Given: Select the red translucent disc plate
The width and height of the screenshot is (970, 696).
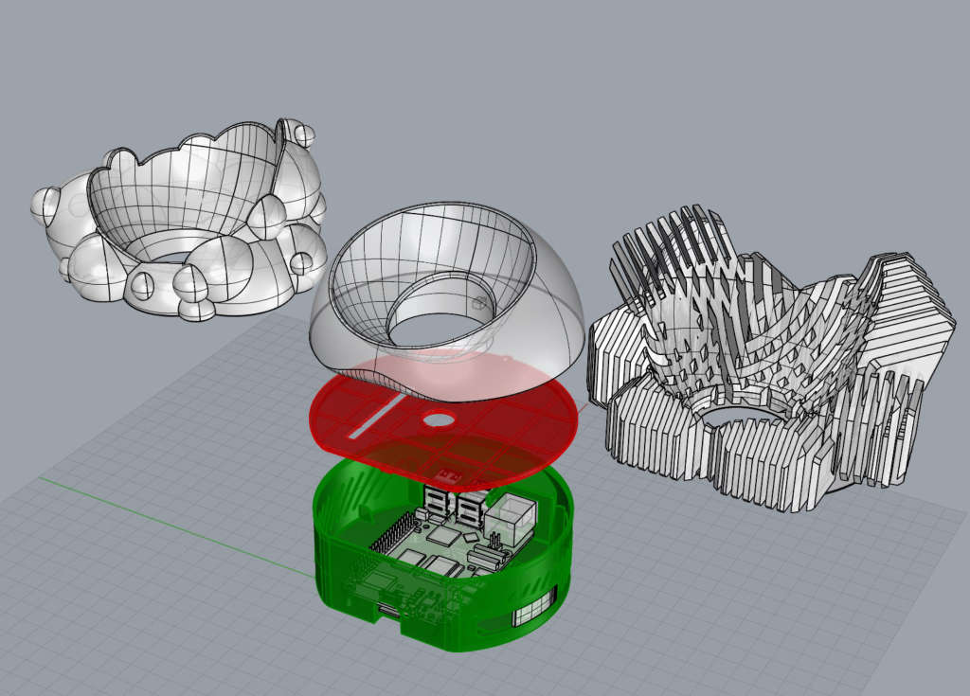Looking at the screenshot, I should coord(445,422).
